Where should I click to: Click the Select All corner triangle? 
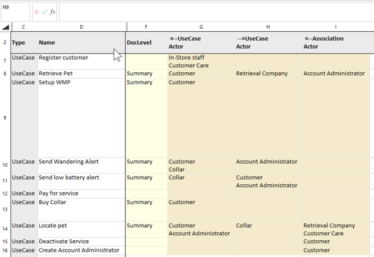click(x=6, y=27)
